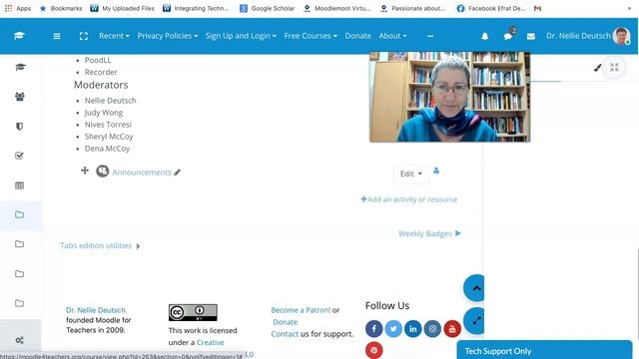The image size is (639, 359).
Task: Click Add an activity or resource
Action: (x=408, y=199)
